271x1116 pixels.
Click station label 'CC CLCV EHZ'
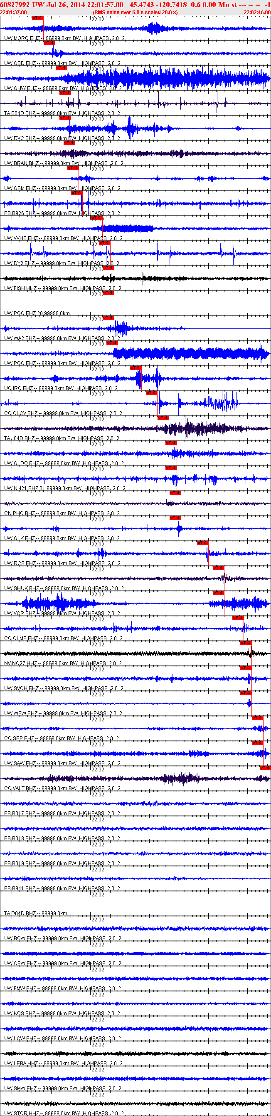[22, 414]
